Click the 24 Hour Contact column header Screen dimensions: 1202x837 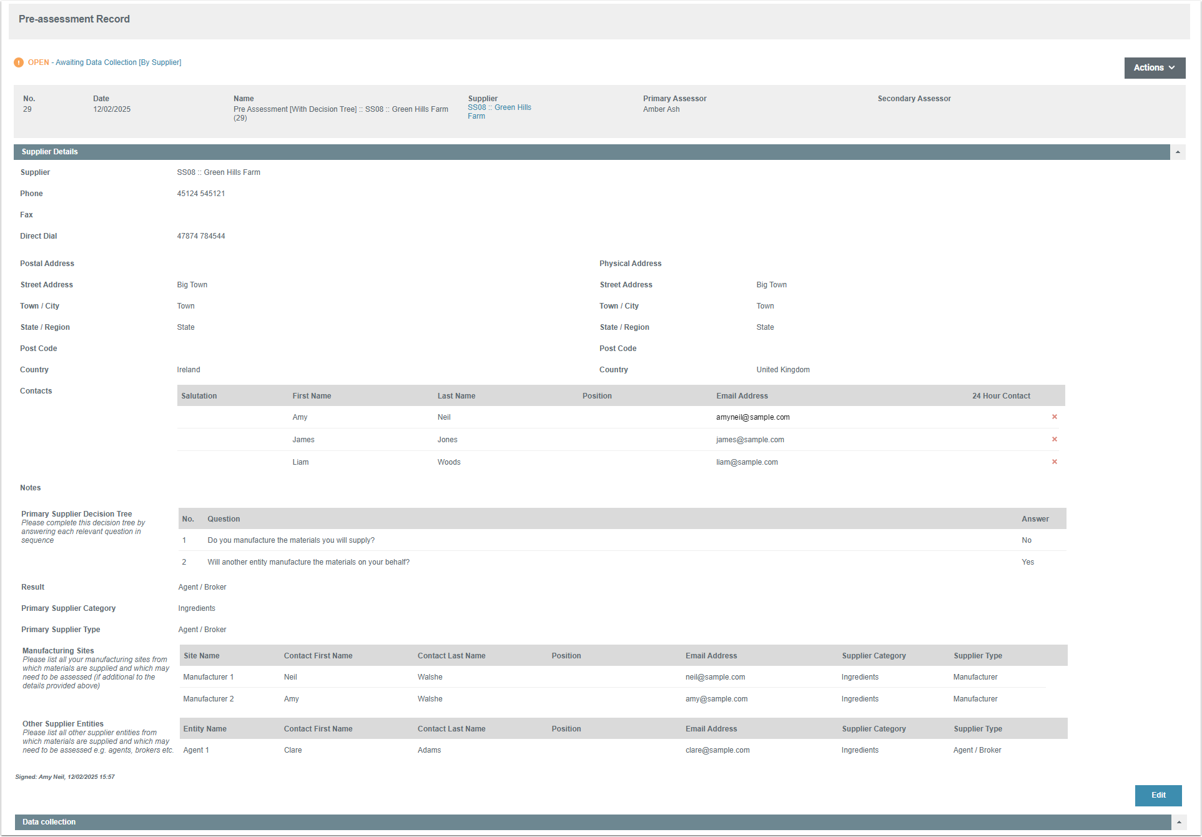1000,396
